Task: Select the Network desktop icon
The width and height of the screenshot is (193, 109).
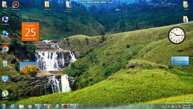Action: coord(5,34)
